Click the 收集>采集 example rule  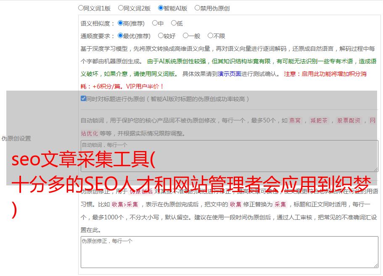125,204
